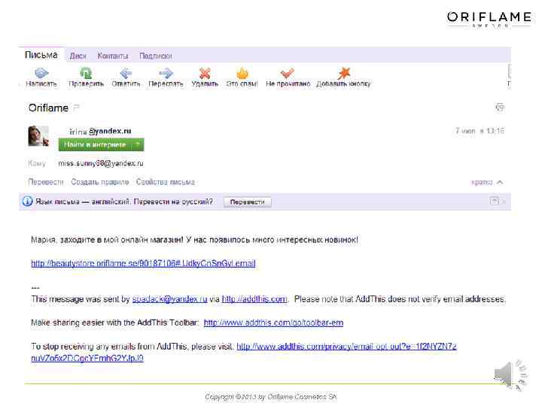This screenshot has height=406, width=542.
Task: Go to the Подписки tab
Action: coord(156,56)
